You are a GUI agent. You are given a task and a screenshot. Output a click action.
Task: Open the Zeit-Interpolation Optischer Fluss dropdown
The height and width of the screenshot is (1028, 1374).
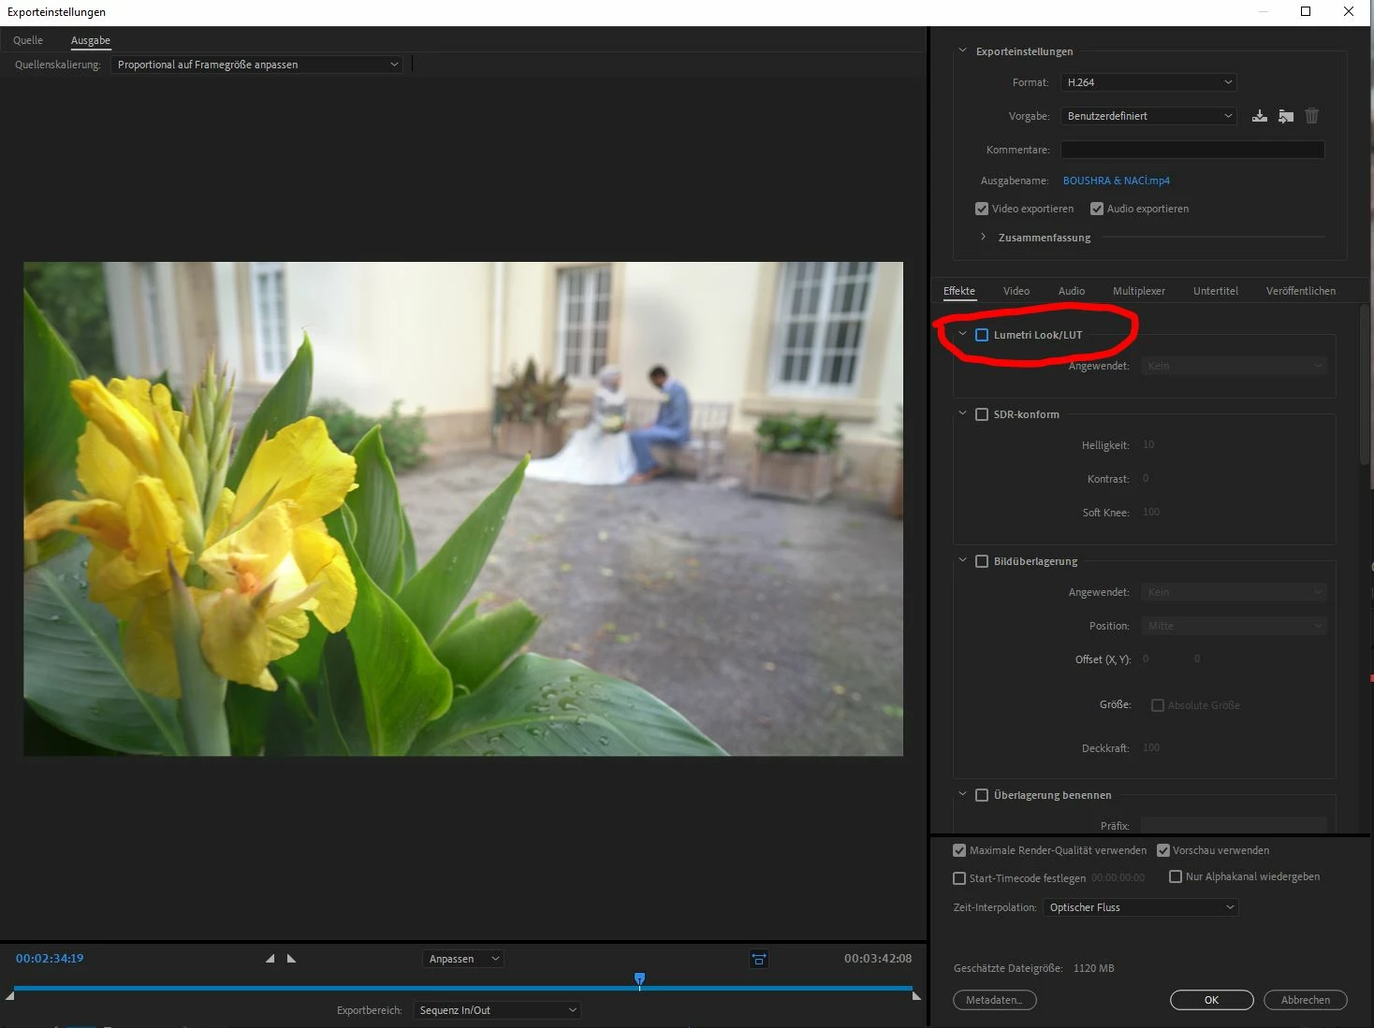(x=1141, y=907)
